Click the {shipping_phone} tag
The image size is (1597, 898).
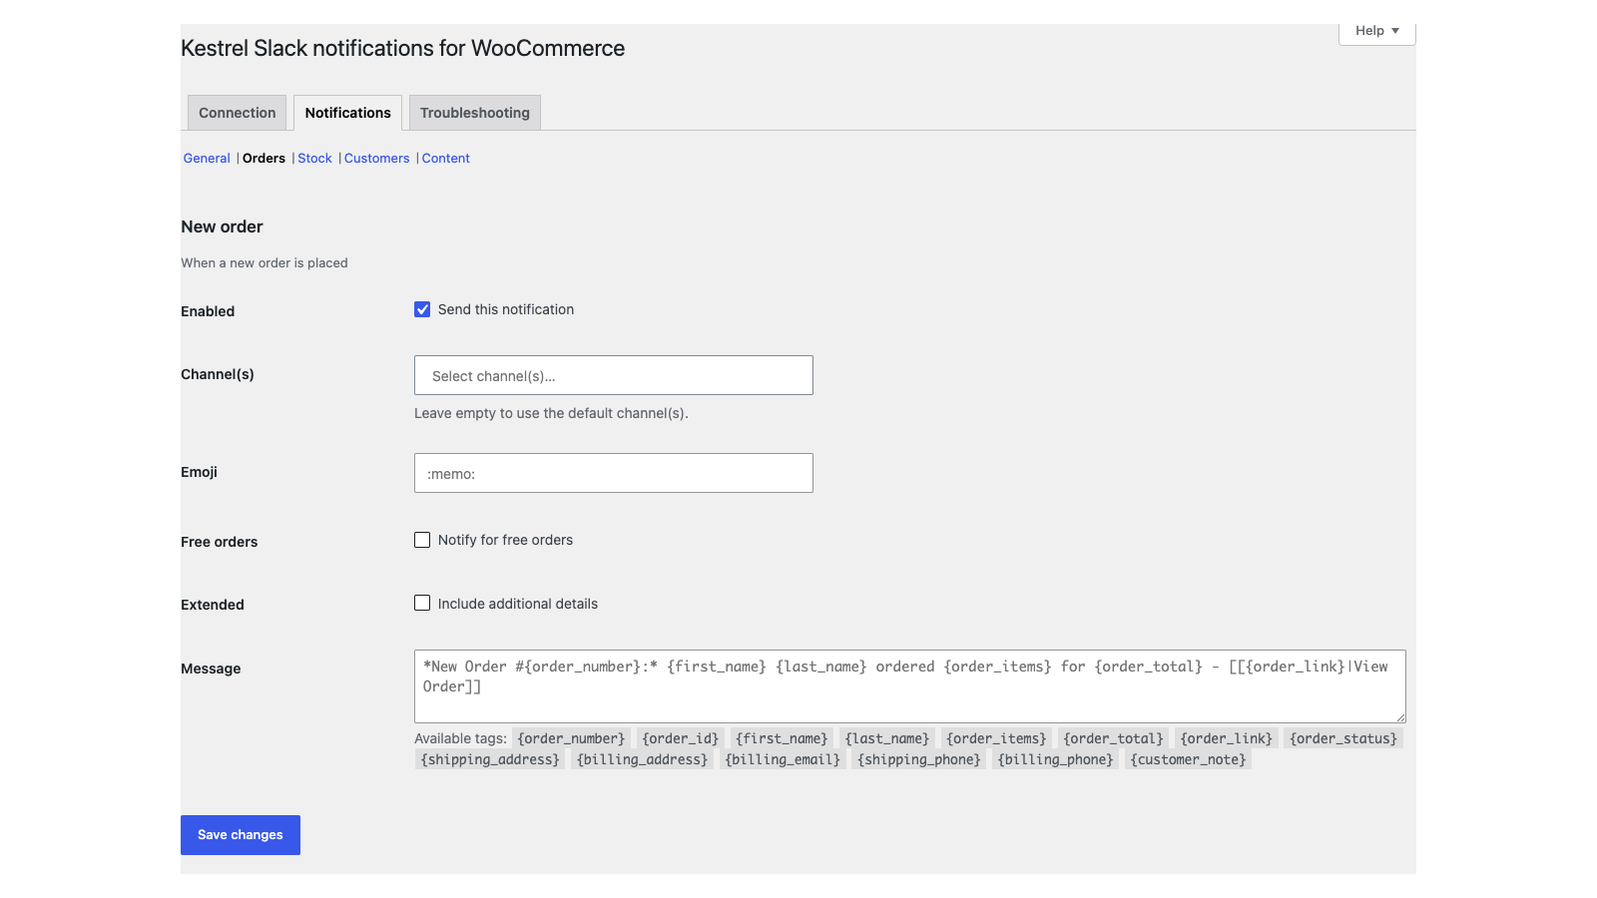pos(919,759)
